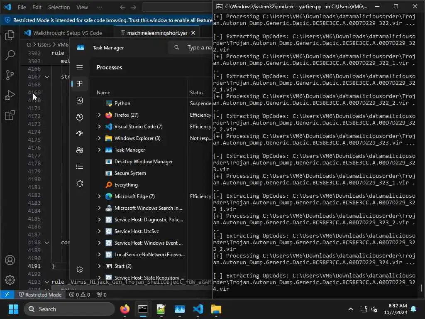
Task: Select the Processes page icon in Task Manager
Action: click(80, 83)
